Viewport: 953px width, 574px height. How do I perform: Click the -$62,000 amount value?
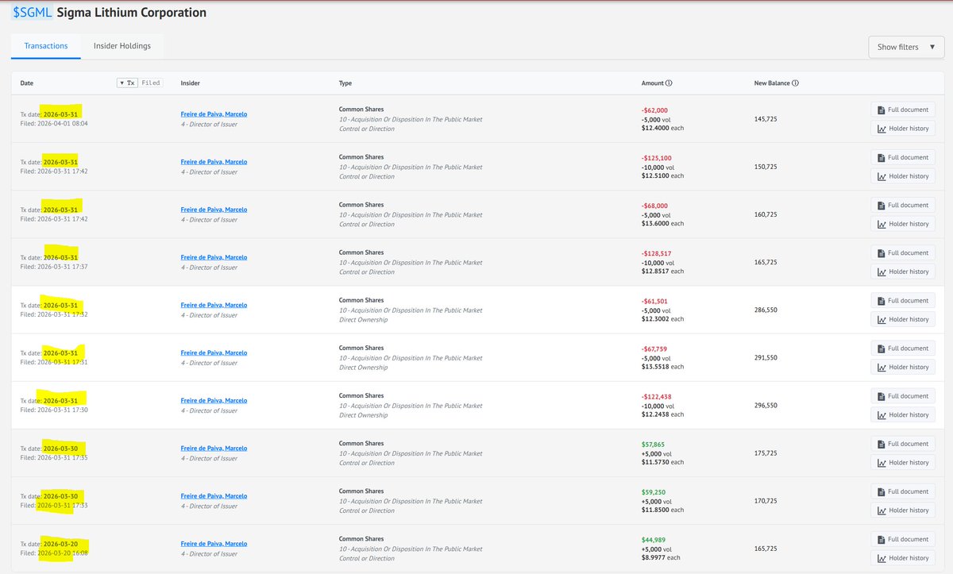pos(654,110)
